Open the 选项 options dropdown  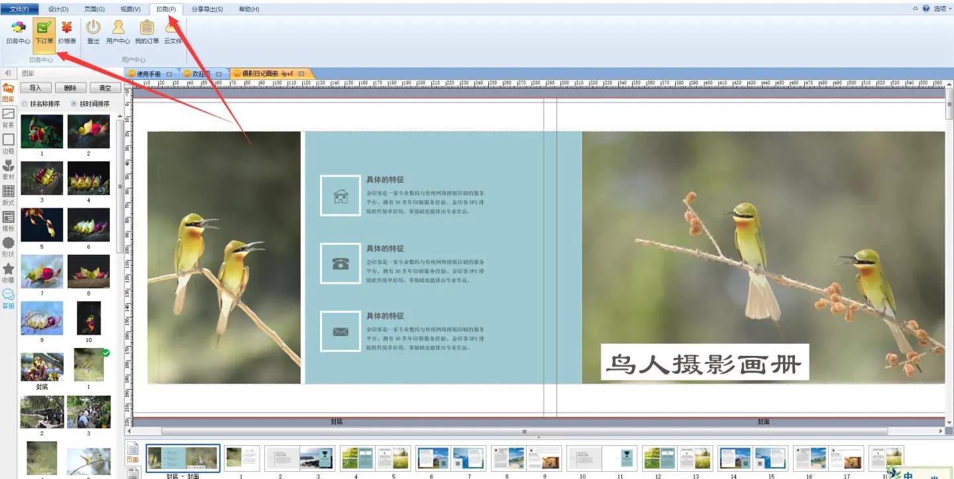tap(941, 9)
